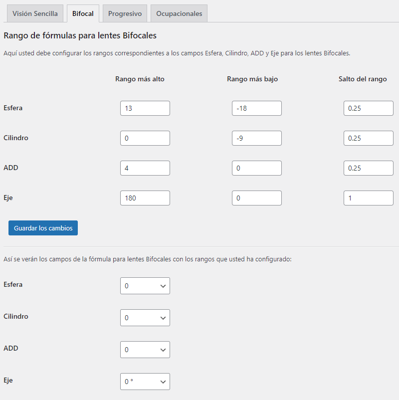The width and height of the screenshot is (399, 400).
Task: Expand the ADD preview dropdown
Action: 145,350
